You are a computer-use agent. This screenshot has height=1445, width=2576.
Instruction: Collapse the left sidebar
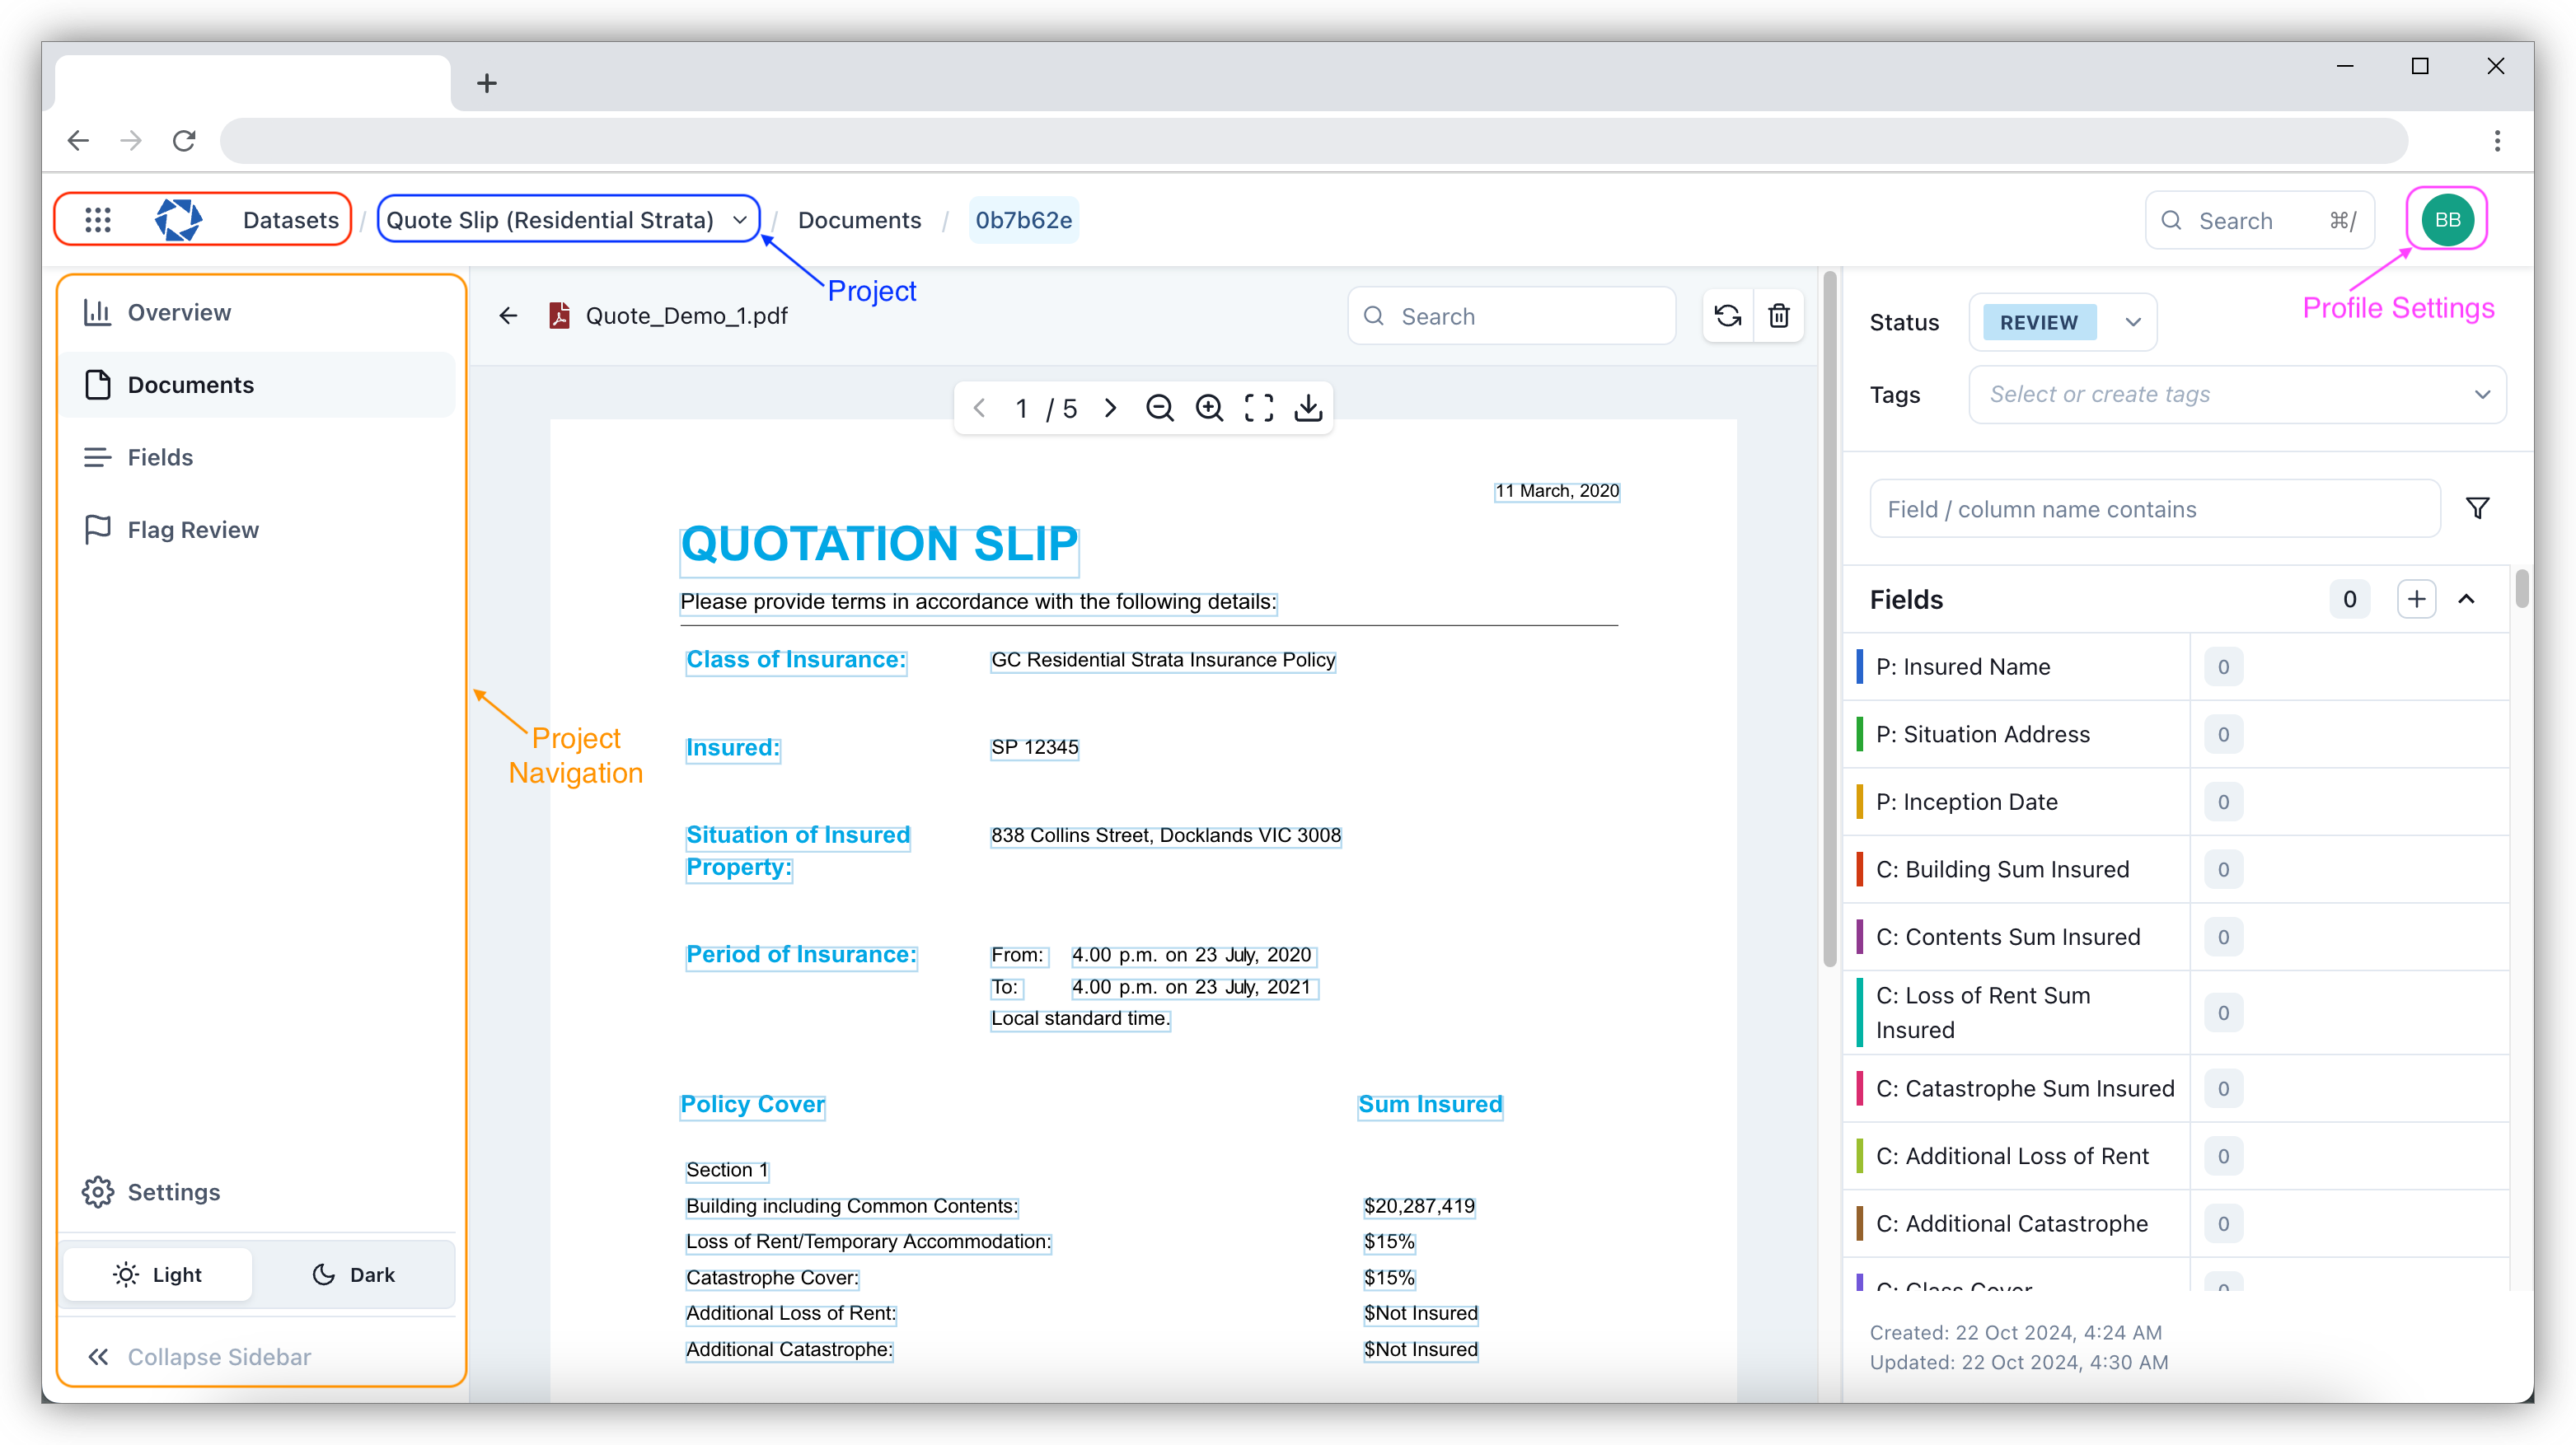pos(200,1357)
